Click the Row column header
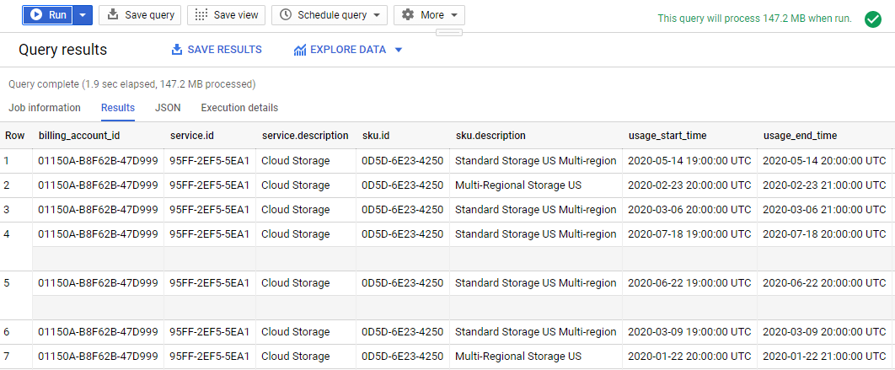Screen dimensions: 895x370 tap(15, 136)
